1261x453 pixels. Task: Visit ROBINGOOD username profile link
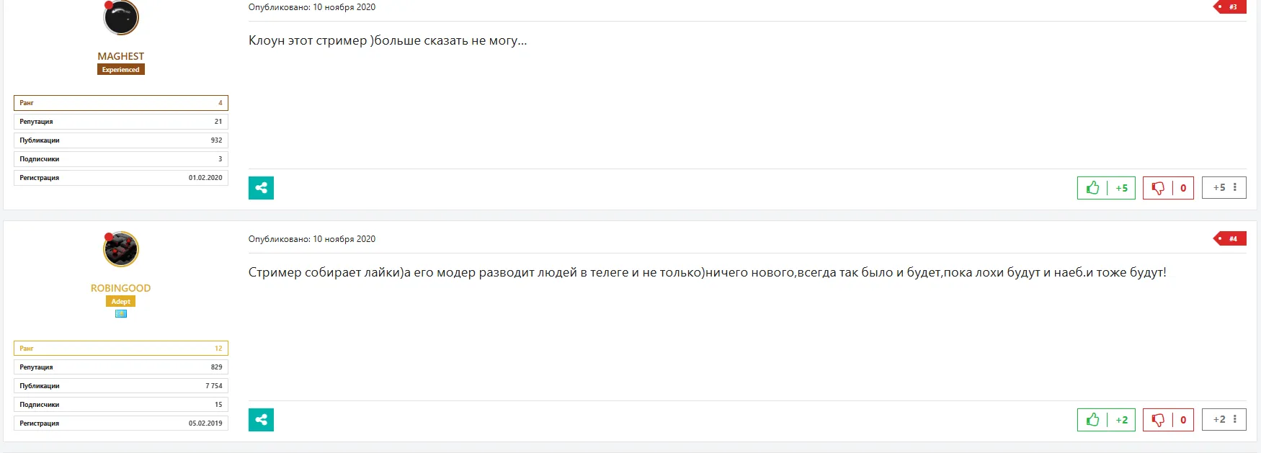[x=121, y=288]
